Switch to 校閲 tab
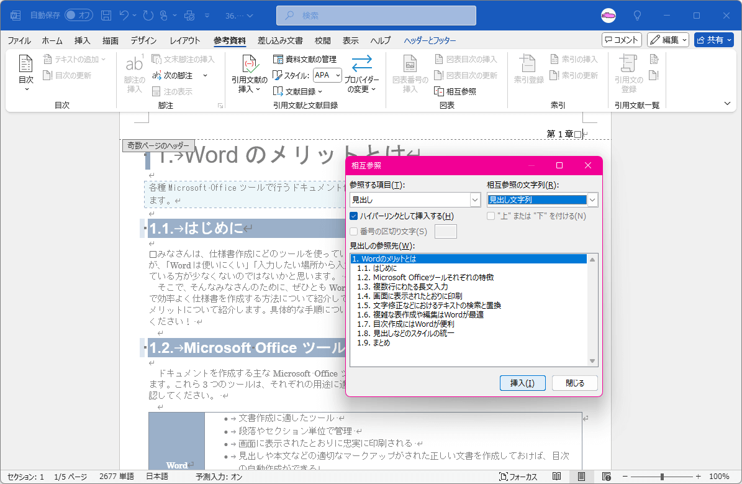 pos(322,41)
